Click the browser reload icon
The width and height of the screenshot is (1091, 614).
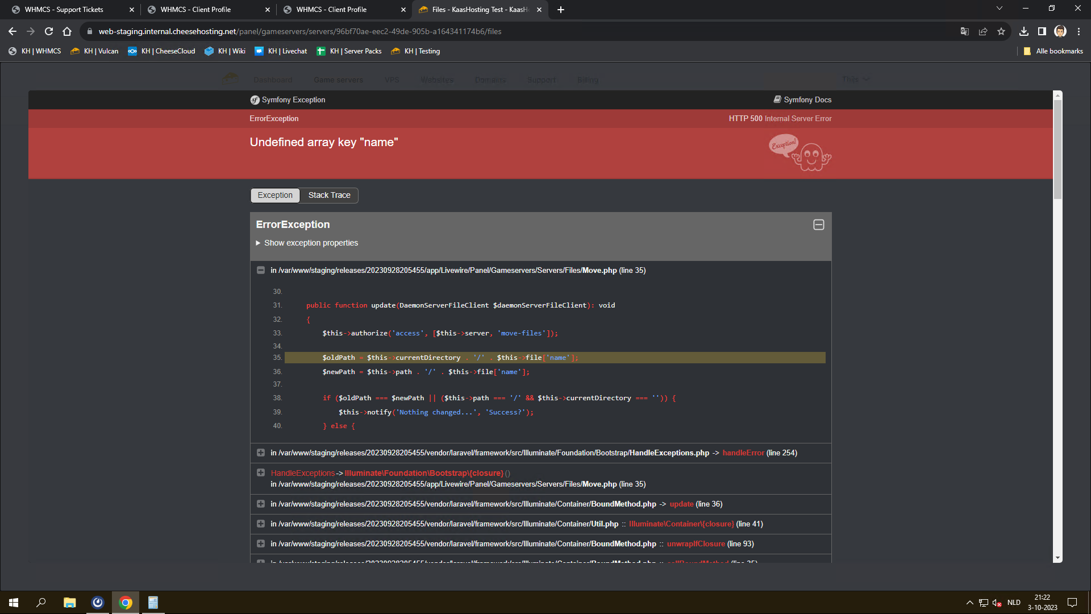coord(49,31)
